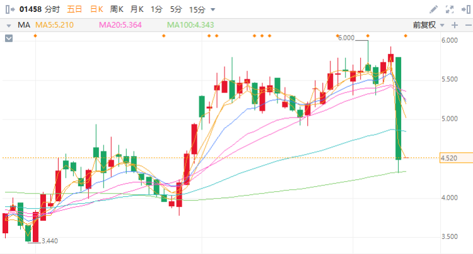Collapse the left panel with the arrow icon
This screenshot has width=473, height=254.
[x=10, y=9]
